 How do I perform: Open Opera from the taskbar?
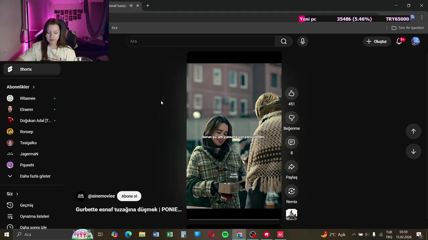coord(211,235)
